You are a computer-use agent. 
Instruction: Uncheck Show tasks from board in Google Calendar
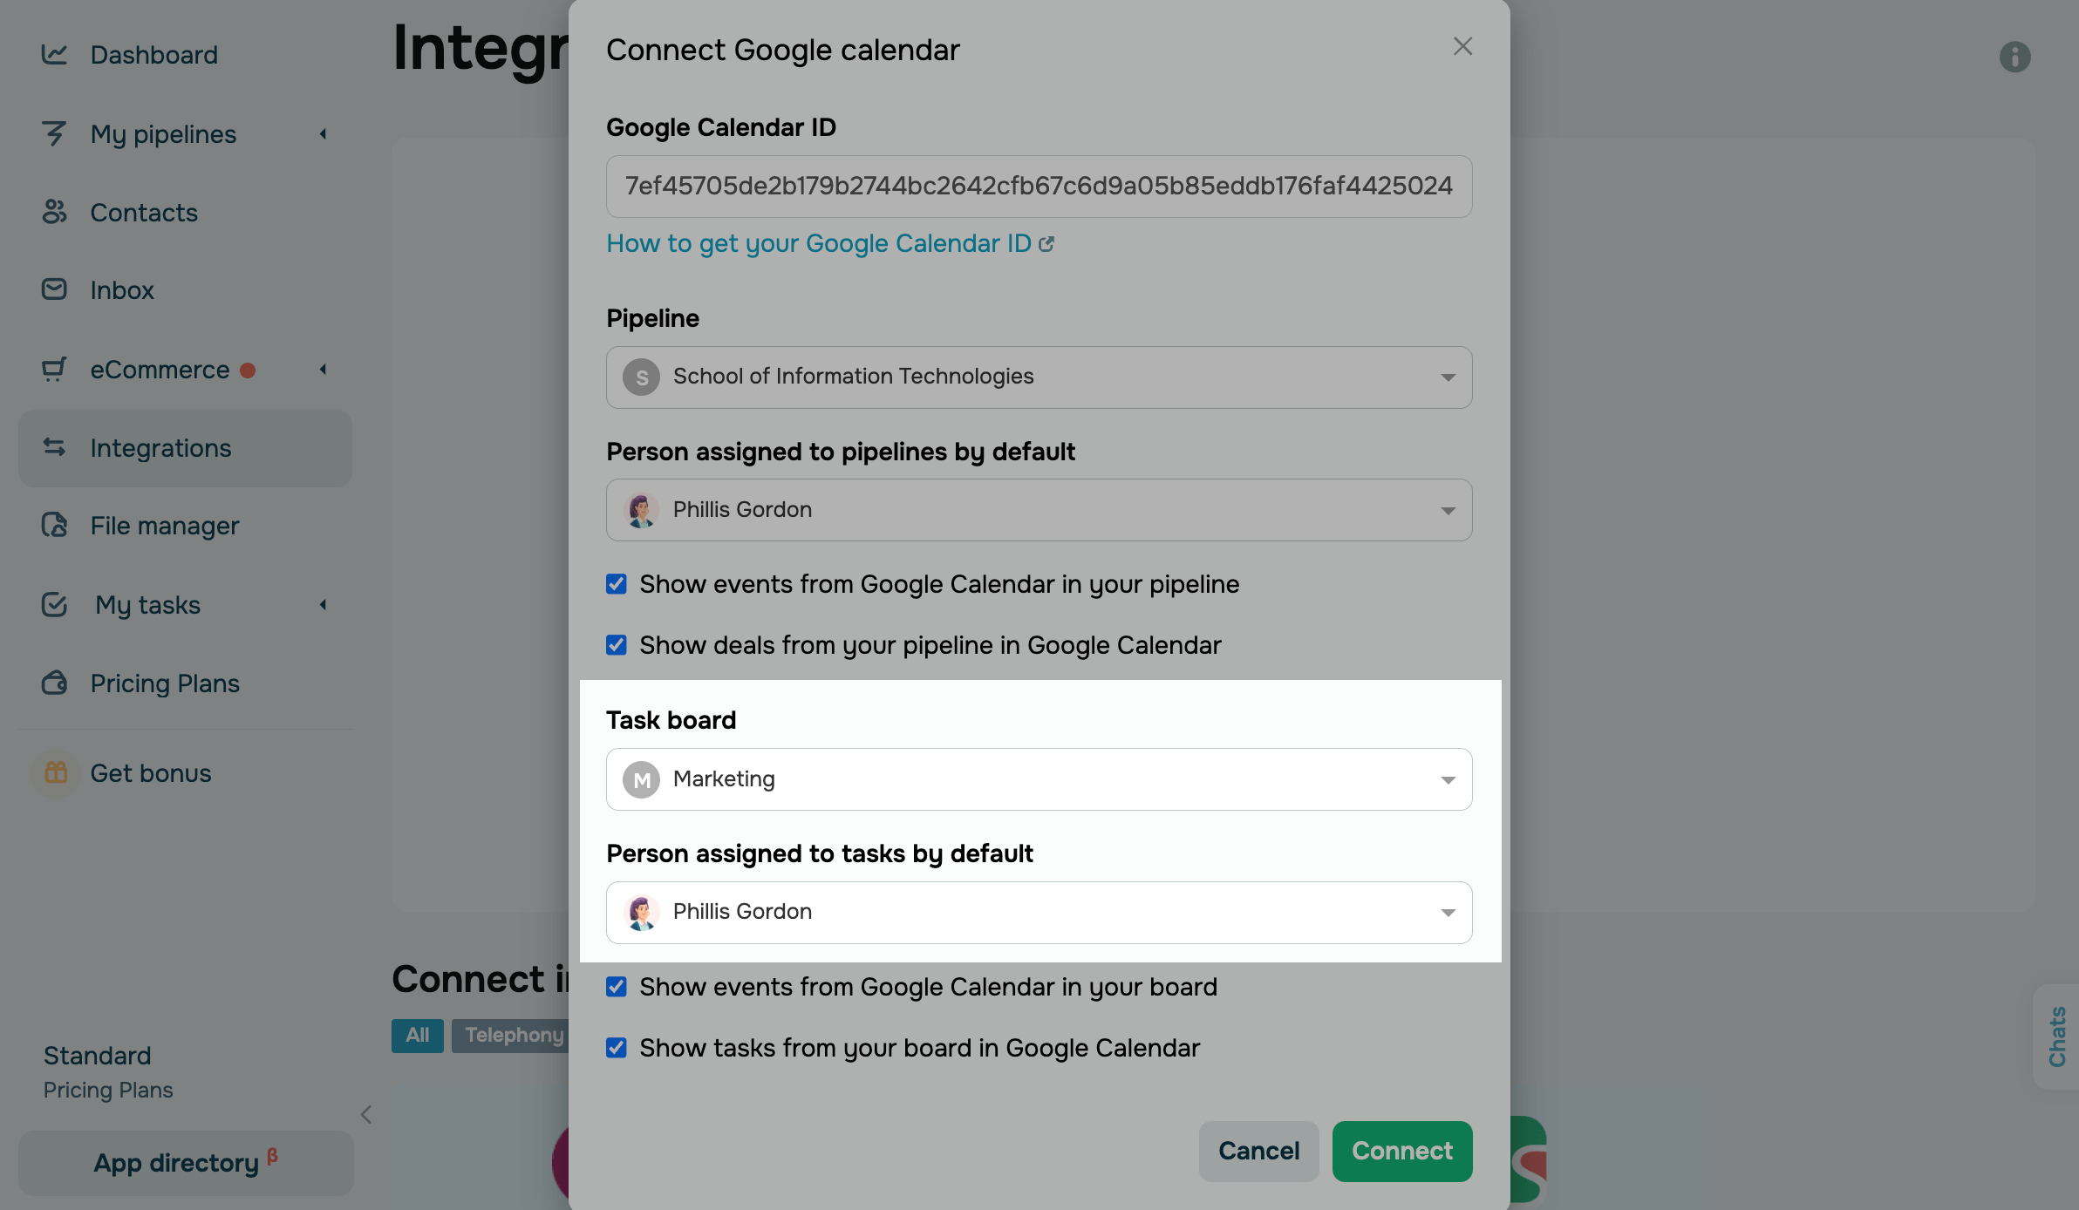click(x=617, y=1048)
